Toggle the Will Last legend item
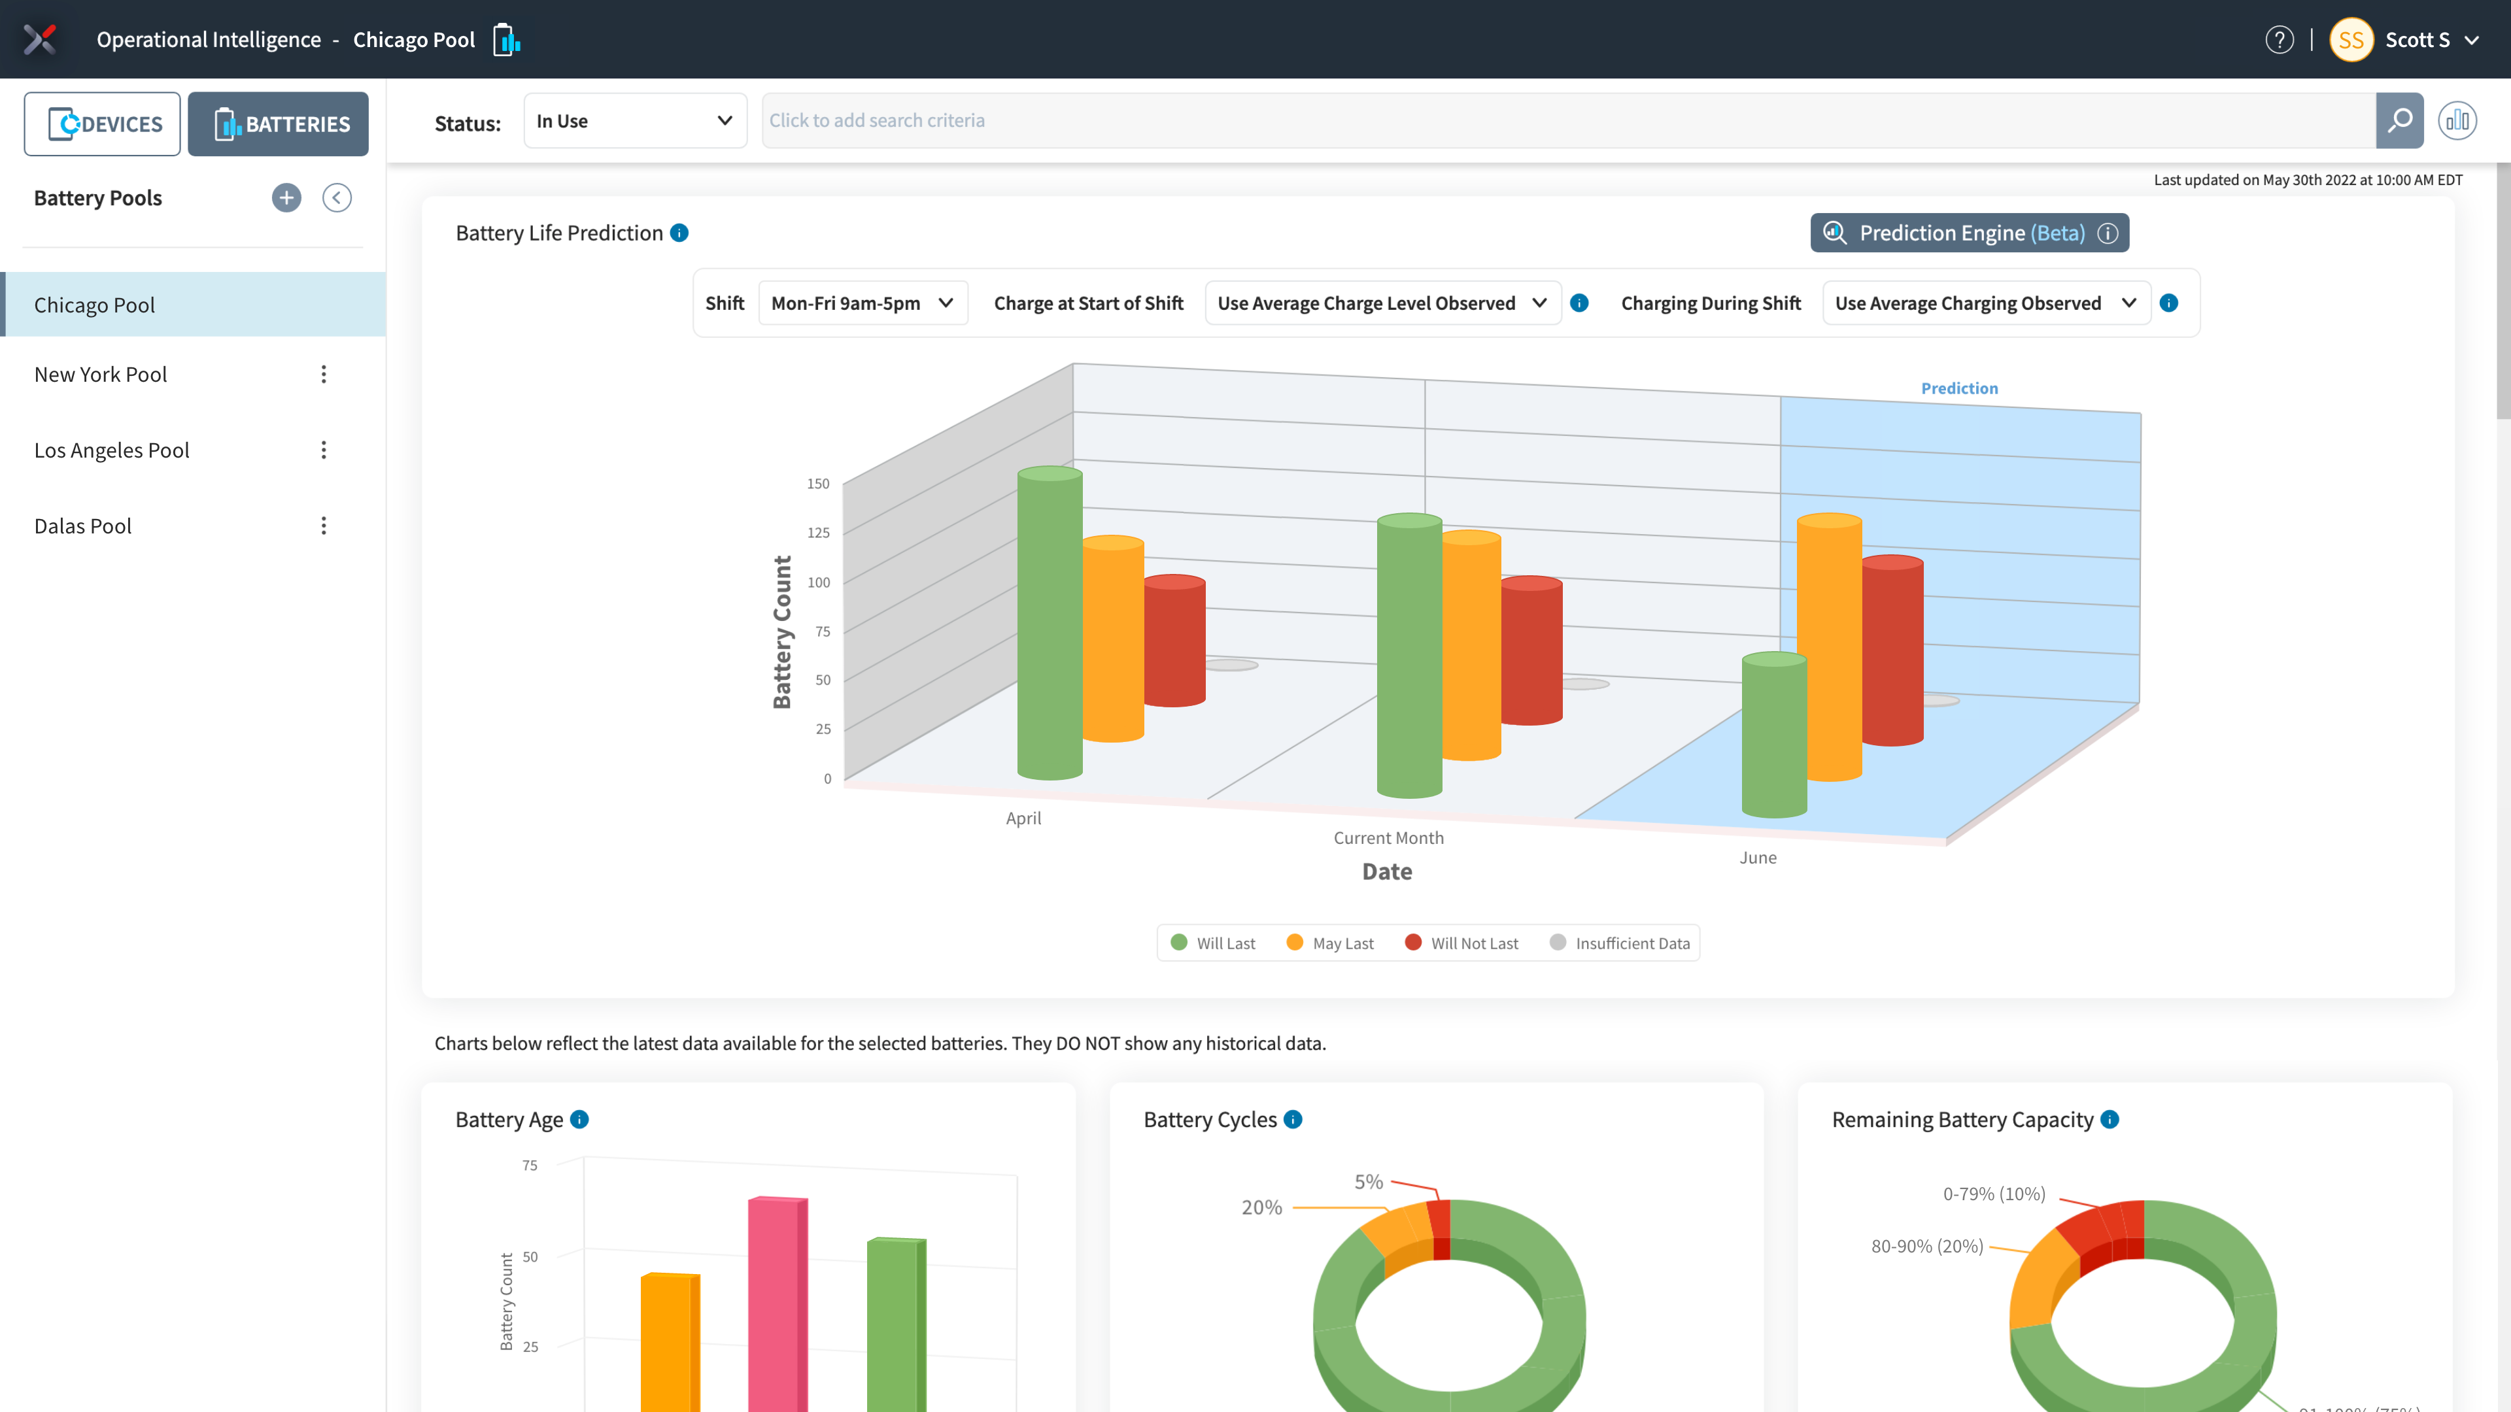Image resolution: width=2511 pixels, height=1412 pixels. click(x=1212, y=943)
